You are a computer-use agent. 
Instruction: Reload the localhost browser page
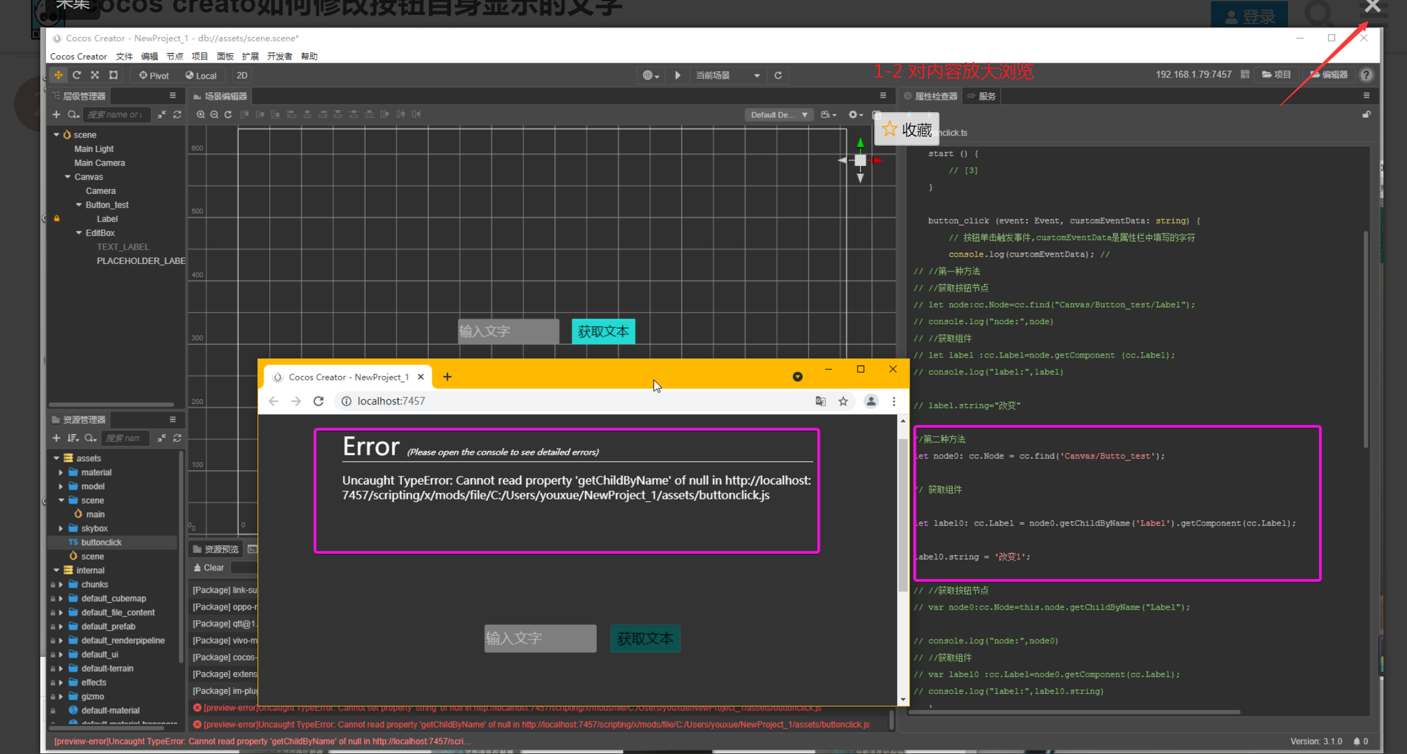319,401
